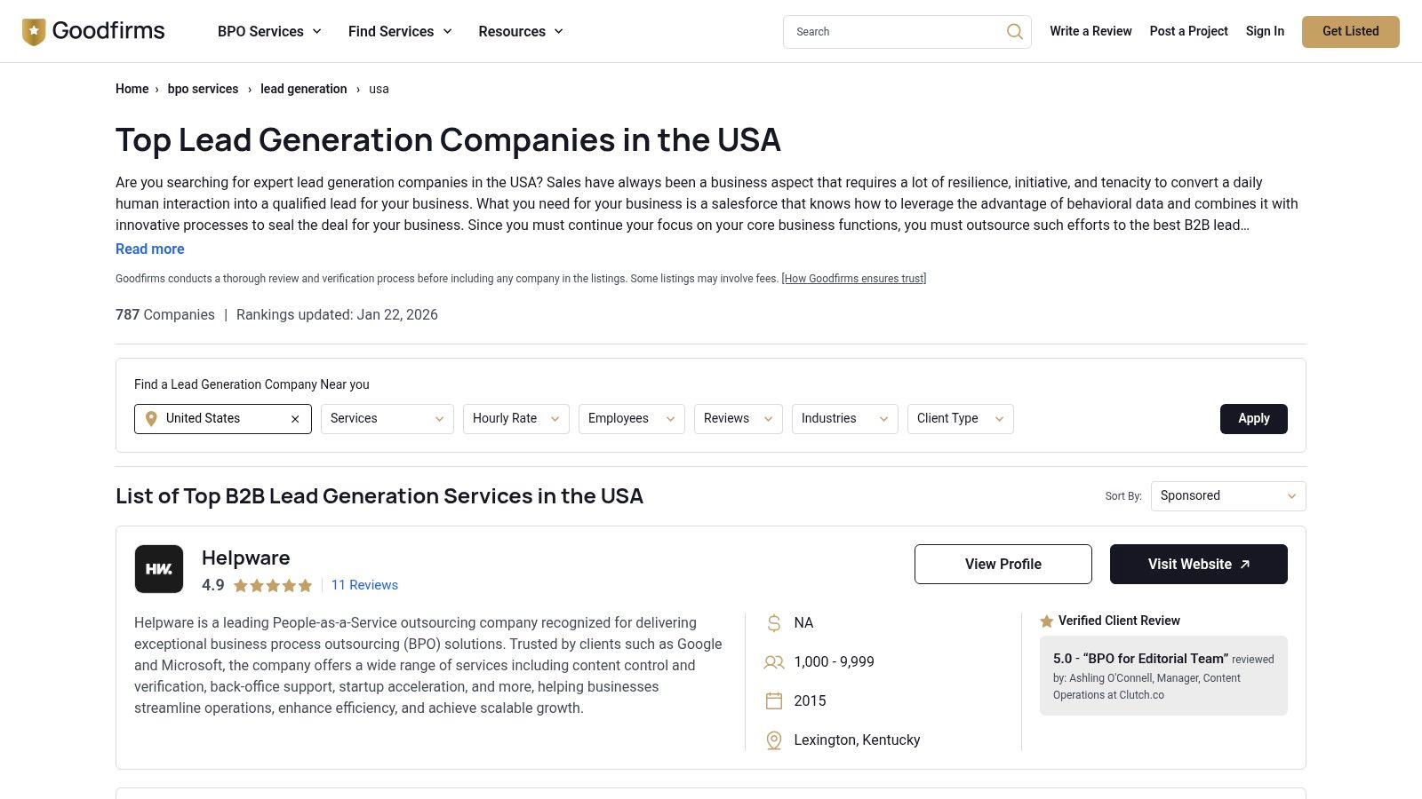The width and height of the screenshot is (1422, 799).
Task: Click Helpware's HW logo thumbnail
Action: (x=159, y=569)
